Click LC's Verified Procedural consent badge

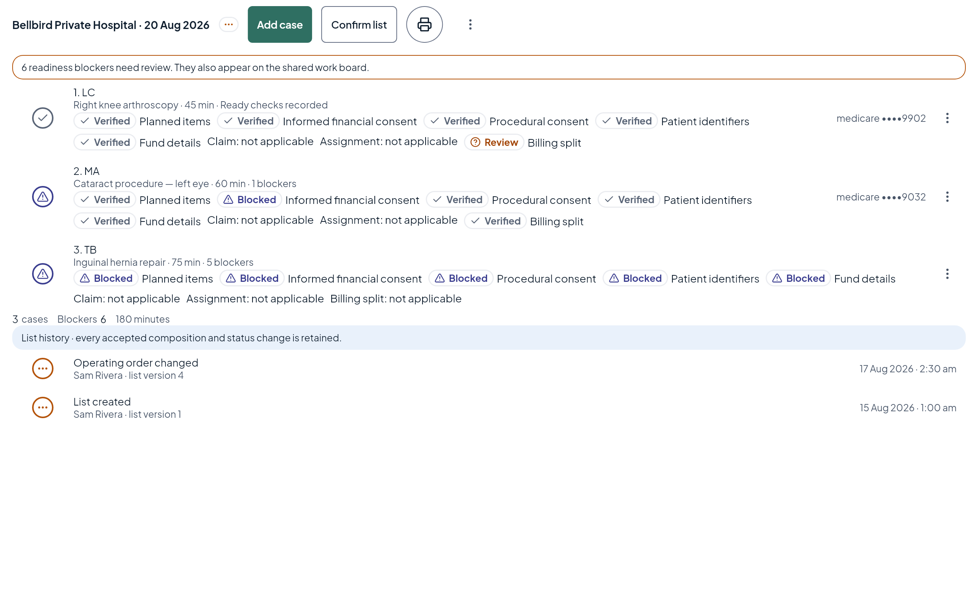point(455,121)
